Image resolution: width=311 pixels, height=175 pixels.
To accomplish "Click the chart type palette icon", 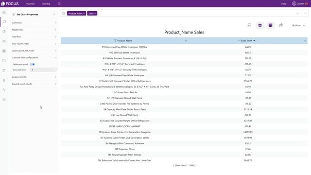I will (x=281, y=25).
